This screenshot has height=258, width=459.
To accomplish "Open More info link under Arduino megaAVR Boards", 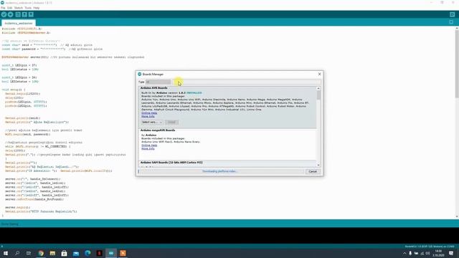I will click(x=148, y=148).
